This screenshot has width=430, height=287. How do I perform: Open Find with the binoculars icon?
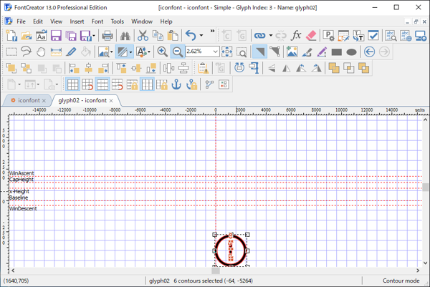pyautogui.click(x=125, y=36)
